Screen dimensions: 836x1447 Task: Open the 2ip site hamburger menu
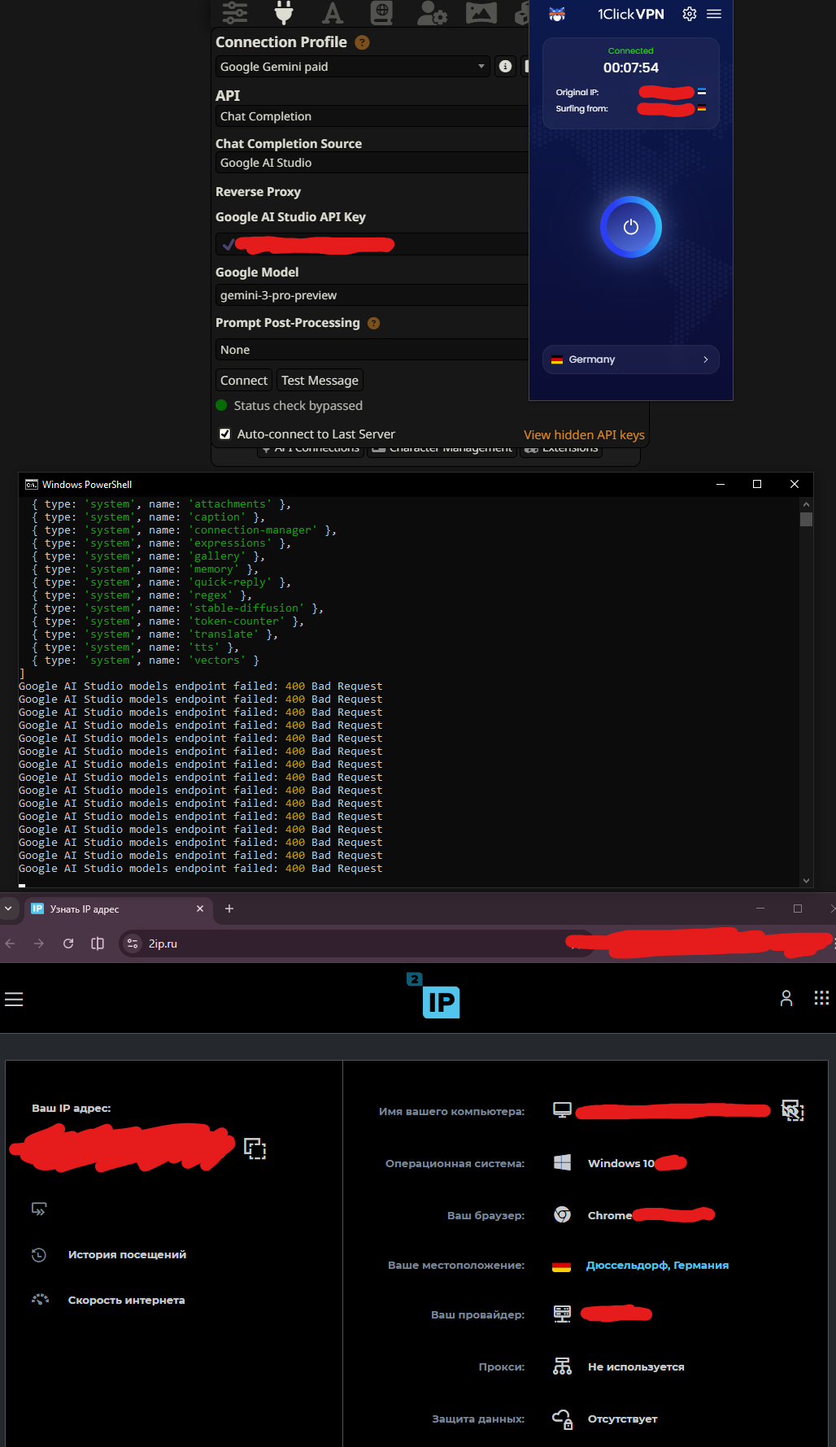coord(14,999)
